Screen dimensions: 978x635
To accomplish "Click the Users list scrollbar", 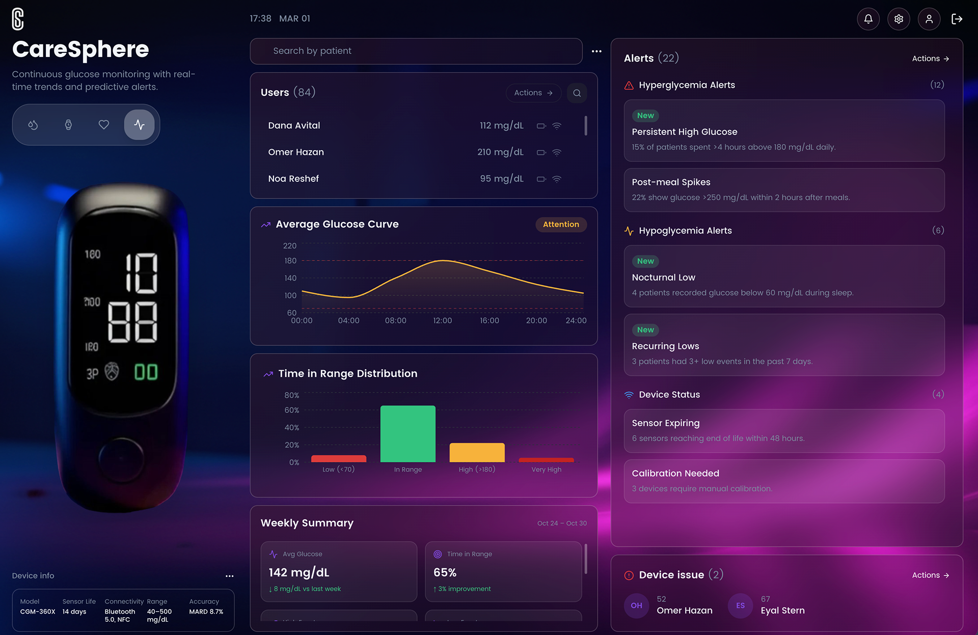I will (x=586, y=126).
